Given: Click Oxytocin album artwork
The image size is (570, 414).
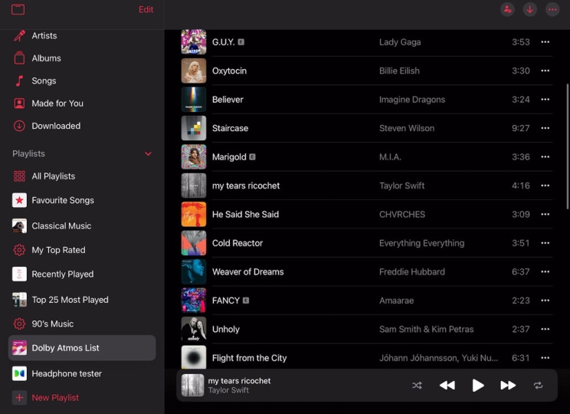Looking at the screenshot, I should click(x=194, y=71).
